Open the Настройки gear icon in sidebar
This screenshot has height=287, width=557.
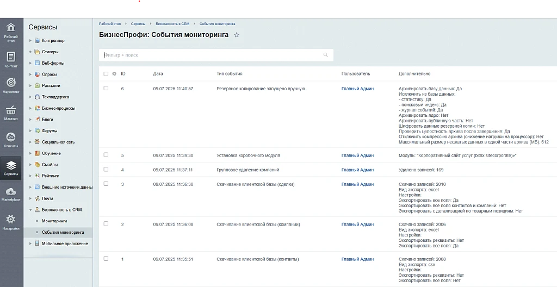coord(11,219)
